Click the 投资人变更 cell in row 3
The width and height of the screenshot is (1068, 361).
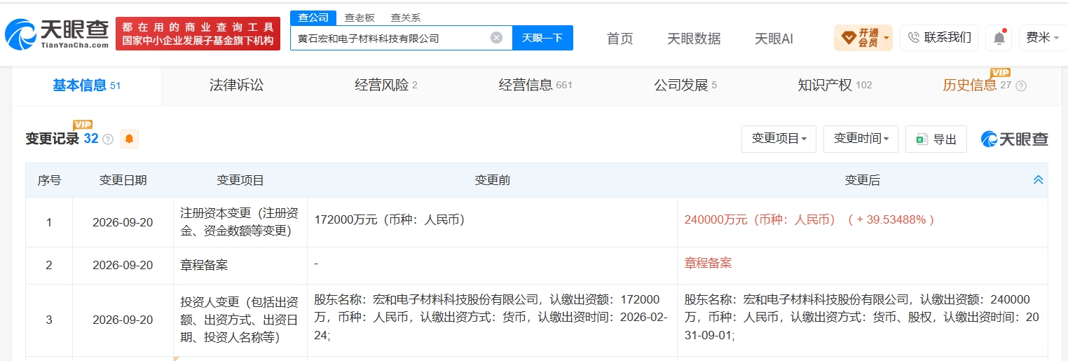tap(240, 320)
